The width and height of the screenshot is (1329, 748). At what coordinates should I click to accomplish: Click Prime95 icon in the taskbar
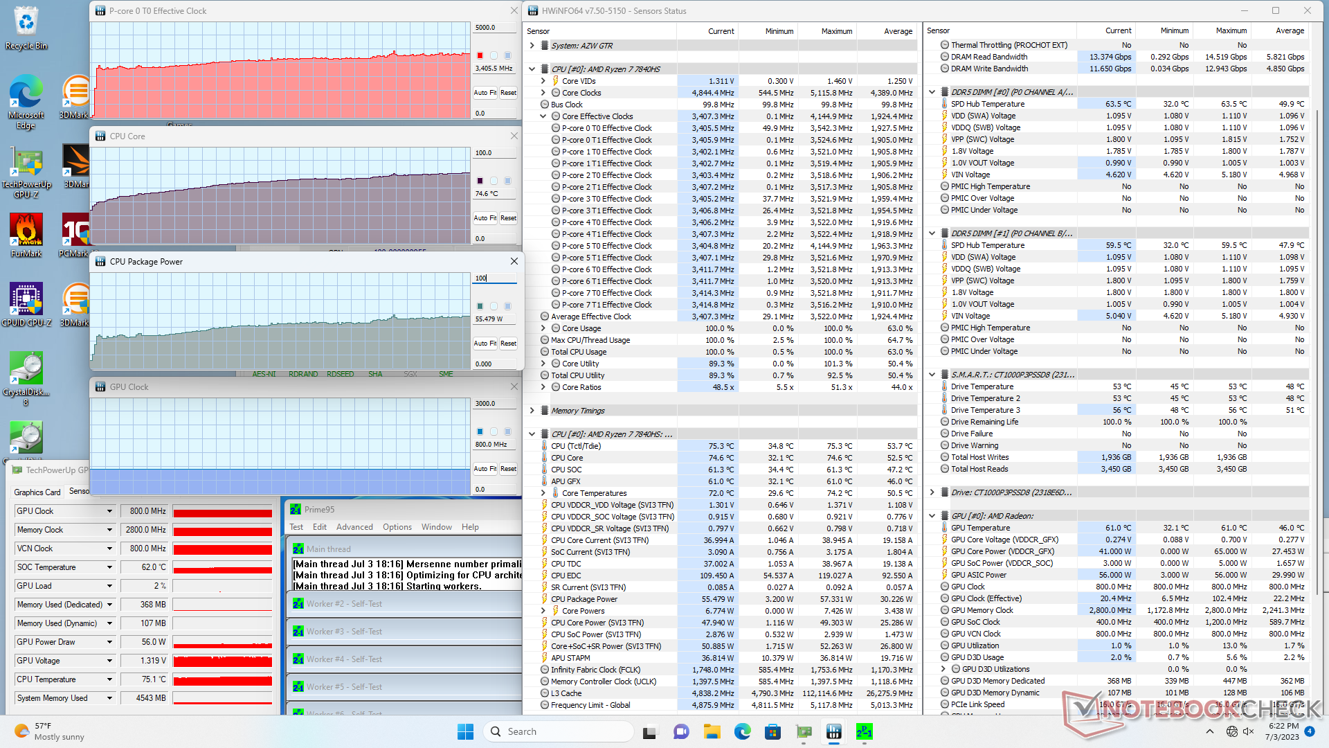click(x=865, y=731)
